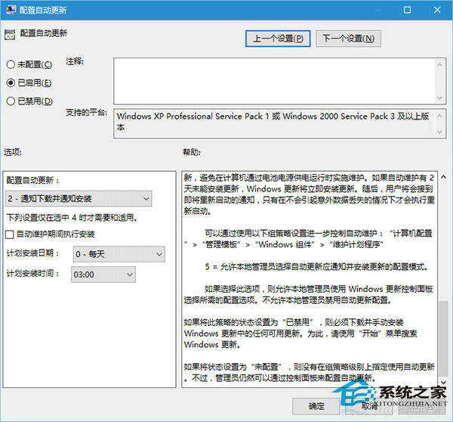The height and width of the screenshot is (422, 453).
Task: Go to 上一个设置(P) button
Action: click(x=278, y=39)
